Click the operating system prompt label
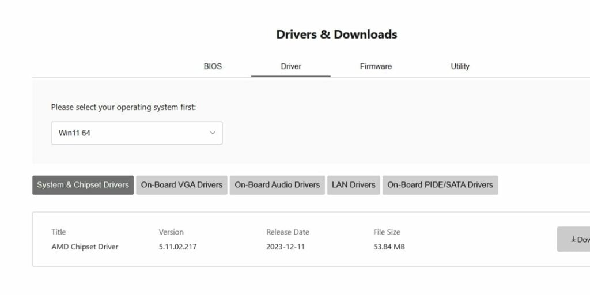This screenshot has width=590, height=295. pos(123,107)
